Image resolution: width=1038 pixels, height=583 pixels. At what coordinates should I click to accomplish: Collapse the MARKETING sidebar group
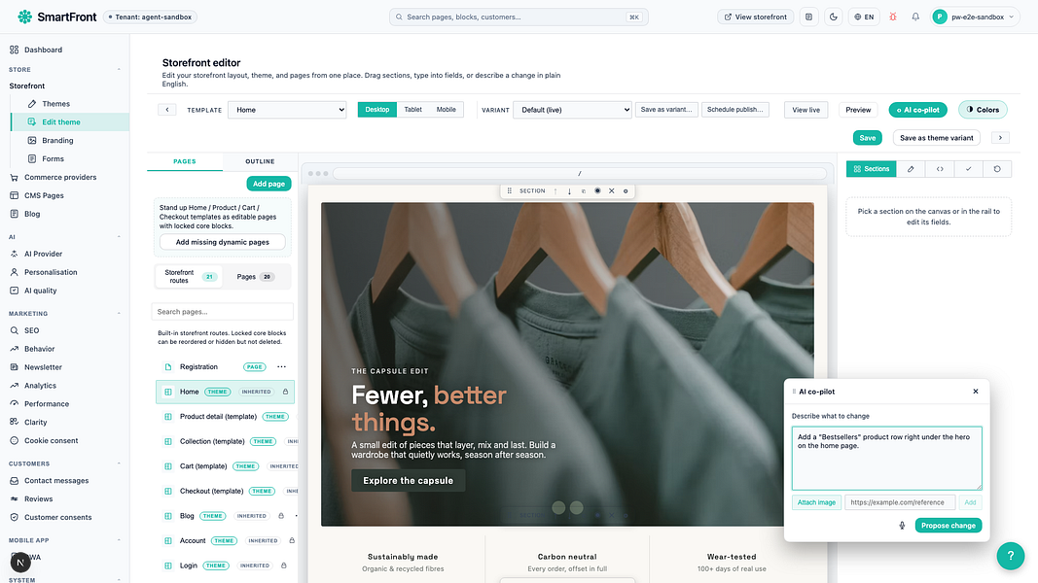[119, 313]
